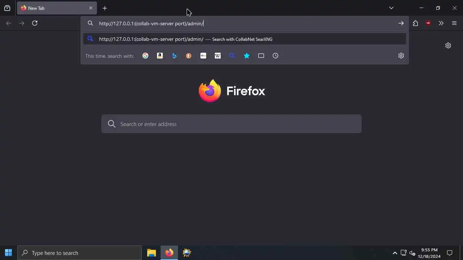
Task: Search this time with Bing
Action: tap(174, 56)
